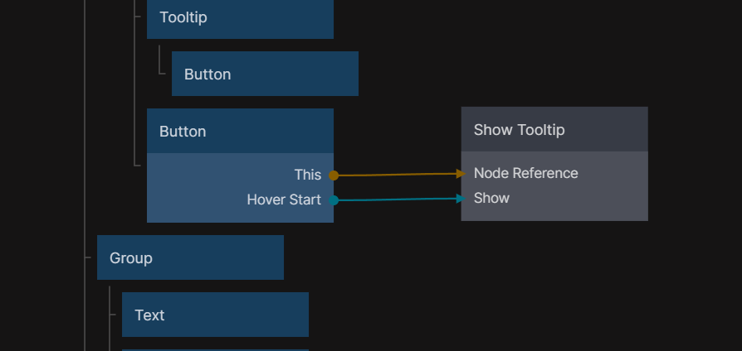The width and height of the screenshot is (742, 351).
Task: Click the This output port label
Action: coord(307,175)
